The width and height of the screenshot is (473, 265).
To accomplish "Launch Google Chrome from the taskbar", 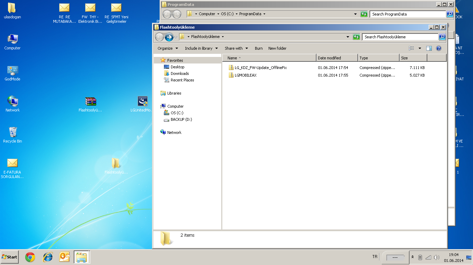I will (30, 257).
